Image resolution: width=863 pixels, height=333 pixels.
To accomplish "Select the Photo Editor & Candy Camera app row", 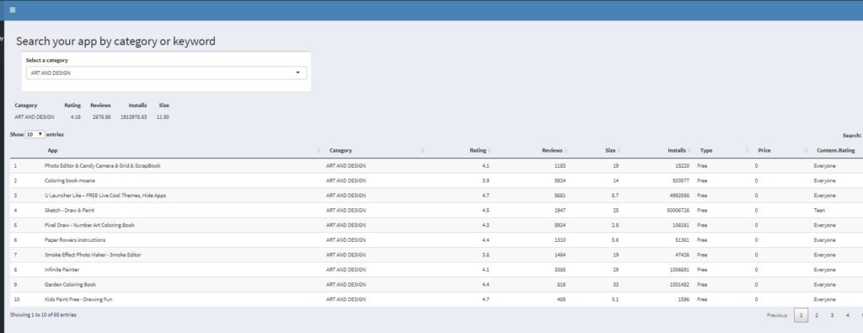I will [x=437, y=166].
